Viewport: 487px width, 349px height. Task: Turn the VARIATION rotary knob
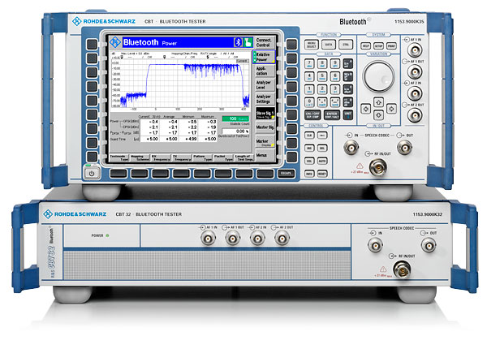click(378, 76)
